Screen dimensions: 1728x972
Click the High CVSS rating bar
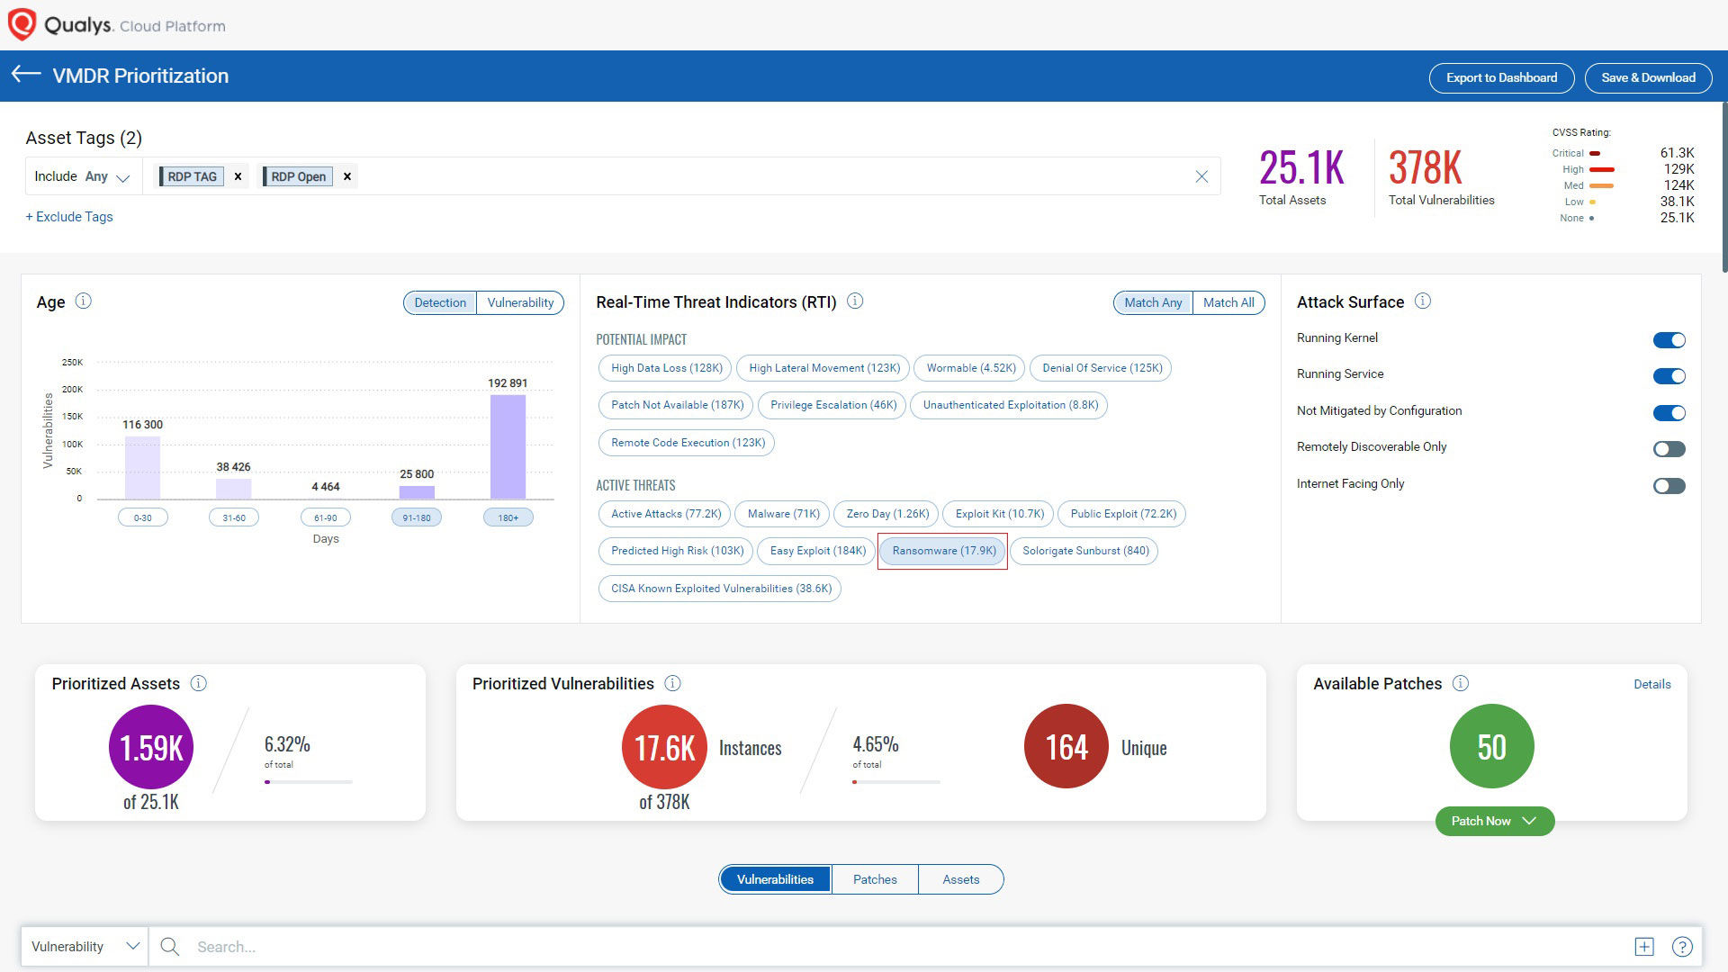[1601, 169]
